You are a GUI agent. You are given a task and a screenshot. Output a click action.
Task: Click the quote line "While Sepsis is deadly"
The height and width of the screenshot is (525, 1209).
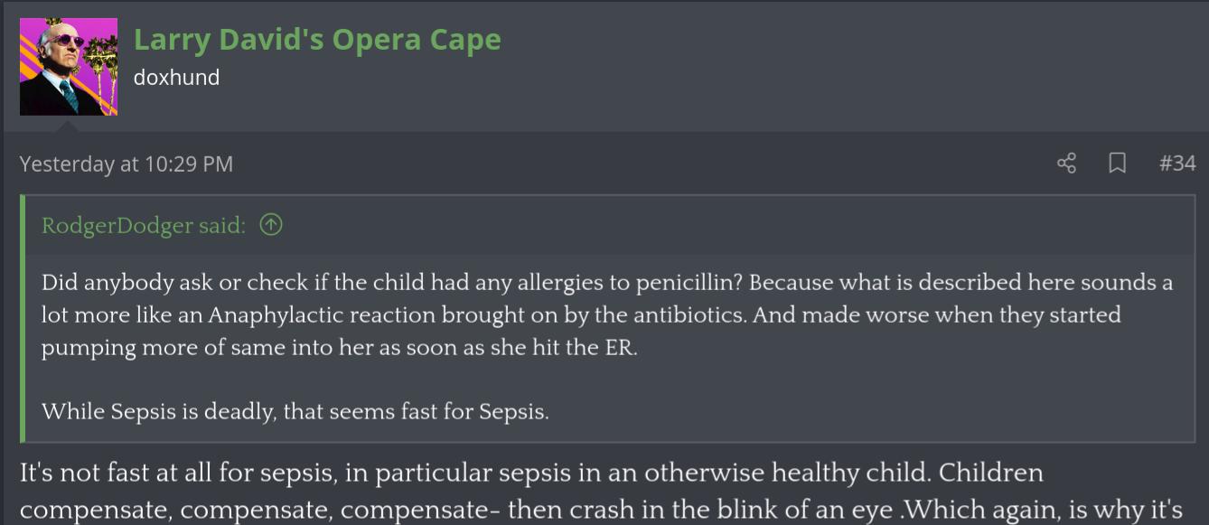tap(295, 412)
